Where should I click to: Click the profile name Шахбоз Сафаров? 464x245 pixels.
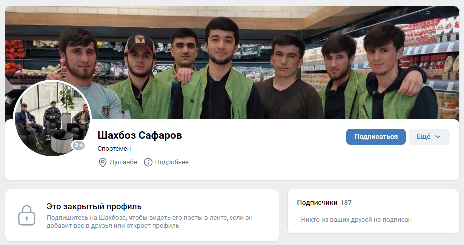(140, 135)
